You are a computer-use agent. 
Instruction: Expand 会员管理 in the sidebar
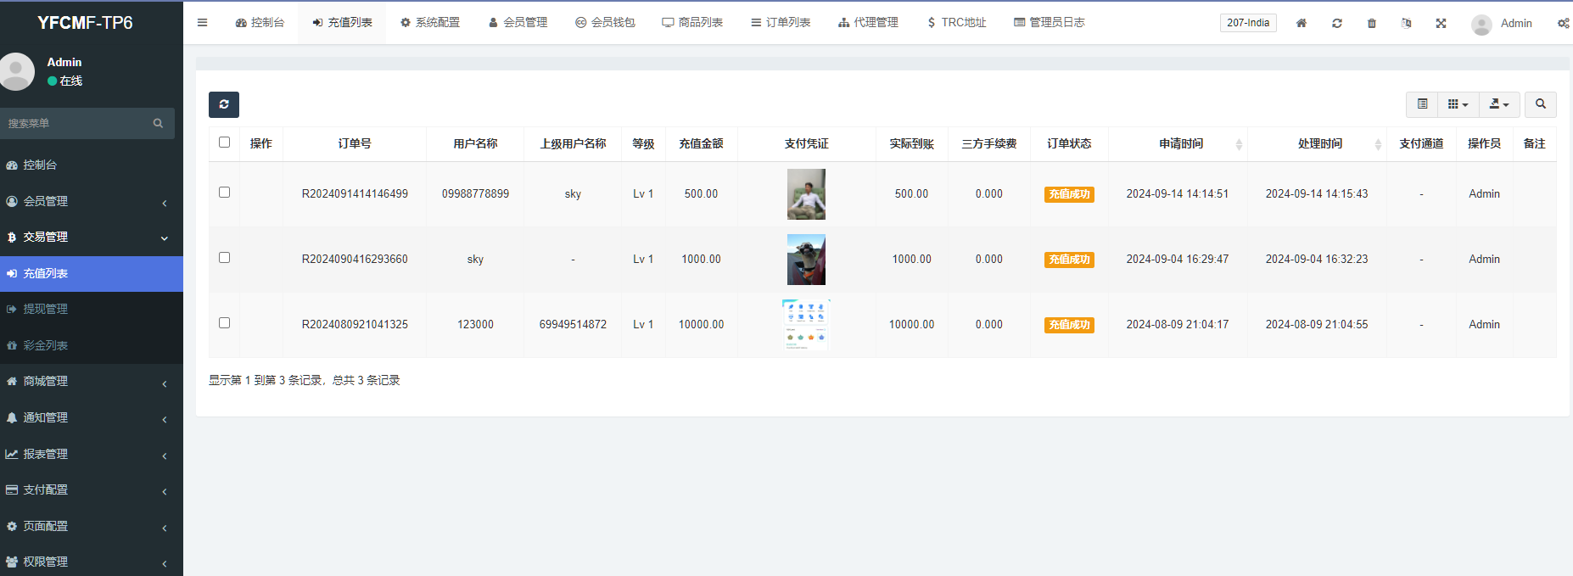click(92, 201)
